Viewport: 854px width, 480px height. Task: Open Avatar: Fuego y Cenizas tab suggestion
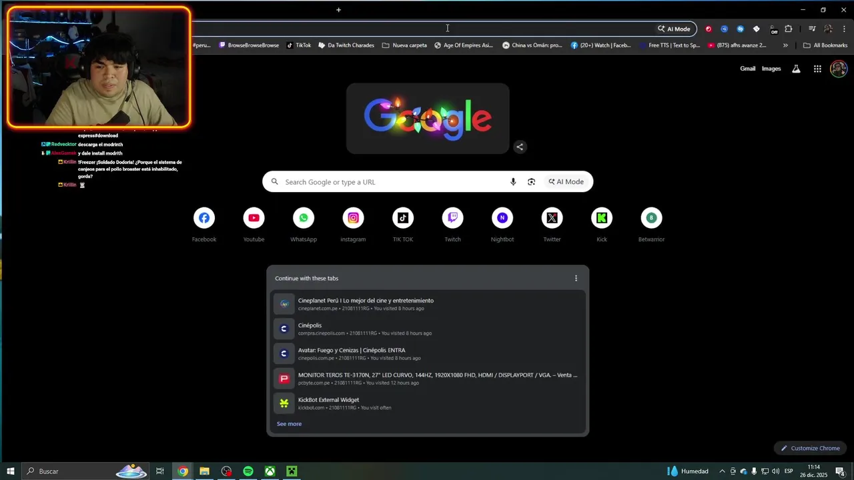(x=428, y=353)
